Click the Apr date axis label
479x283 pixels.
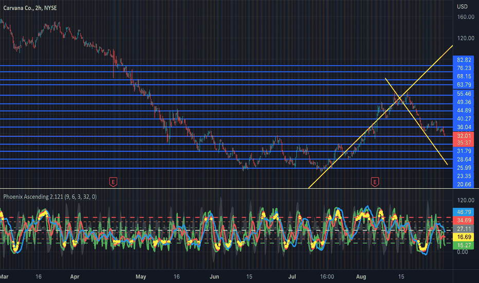tap(75, 277)
